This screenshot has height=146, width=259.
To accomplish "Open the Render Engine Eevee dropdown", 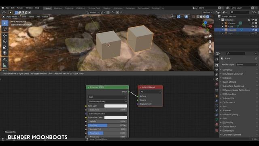I will (247, 65).
